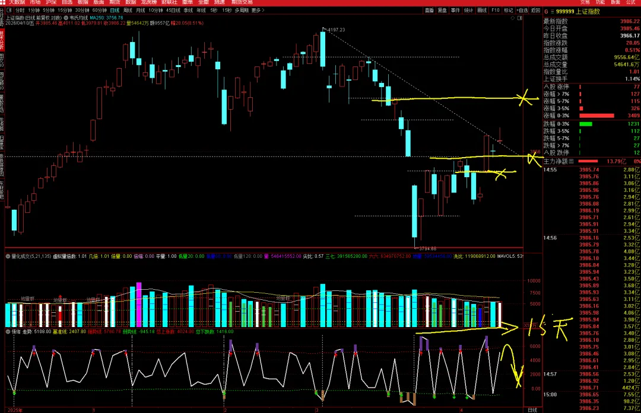
Task: Select the 月线 monthly period
Action: point(140,10)
